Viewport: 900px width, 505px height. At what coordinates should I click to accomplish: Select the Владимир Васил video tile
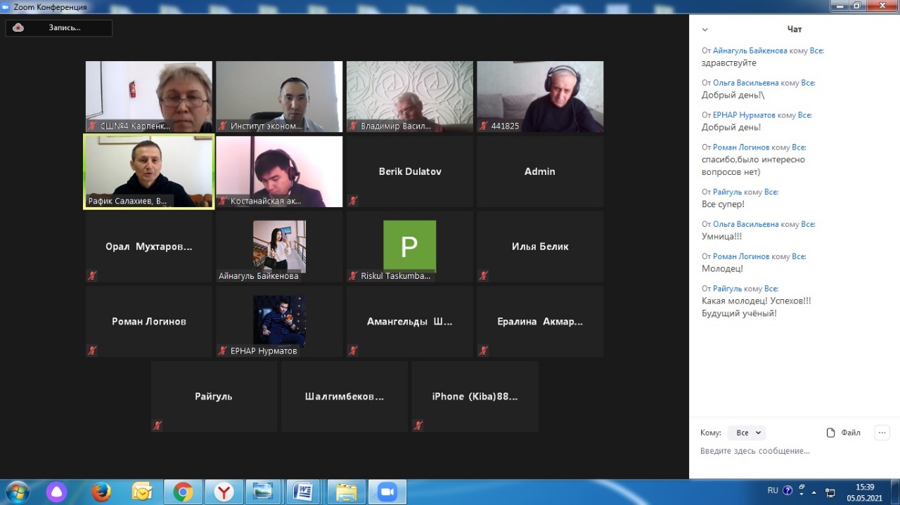409,96
